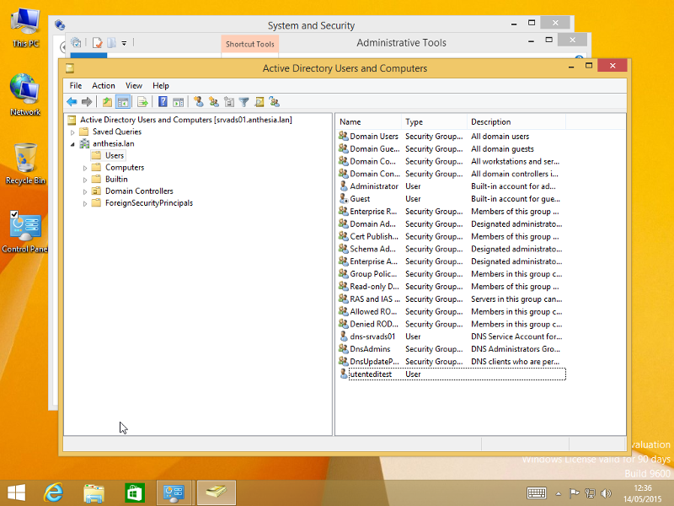The height and width of the screenshot is (506, 674).
Task: Select Saved Queries tree item
Action: pyautogui.click(x=117, y=132)
